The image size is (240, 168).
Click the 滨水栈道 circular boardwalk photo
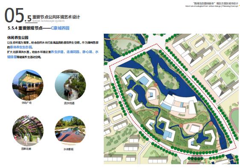pyautogui.click(x=70, y=85)
